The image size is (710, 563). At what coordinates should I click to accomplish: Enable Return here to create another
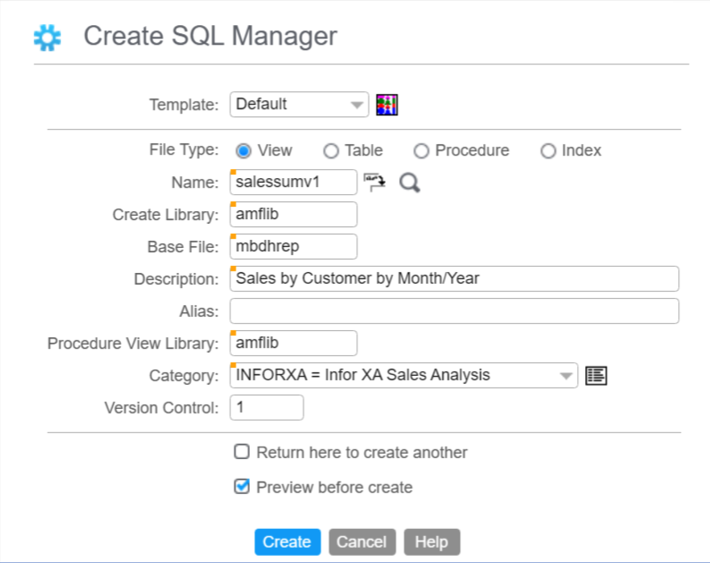click(241, 452)
